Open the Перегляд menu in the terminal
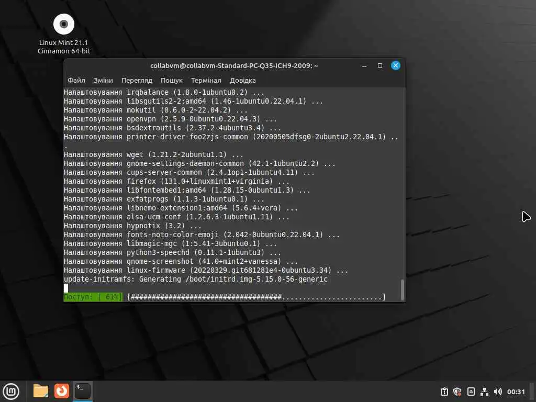Viewport: 536px width, 402px height. (x=137, y=80)
